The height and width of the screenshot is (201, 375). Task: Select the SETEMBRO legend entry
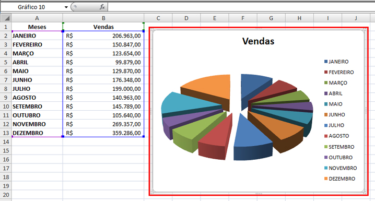pyautogui.click(x=339, y=147)
